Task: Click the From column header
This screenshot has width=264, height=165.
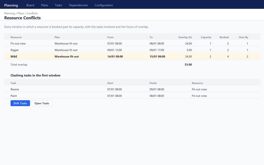Action: point(110,37)
